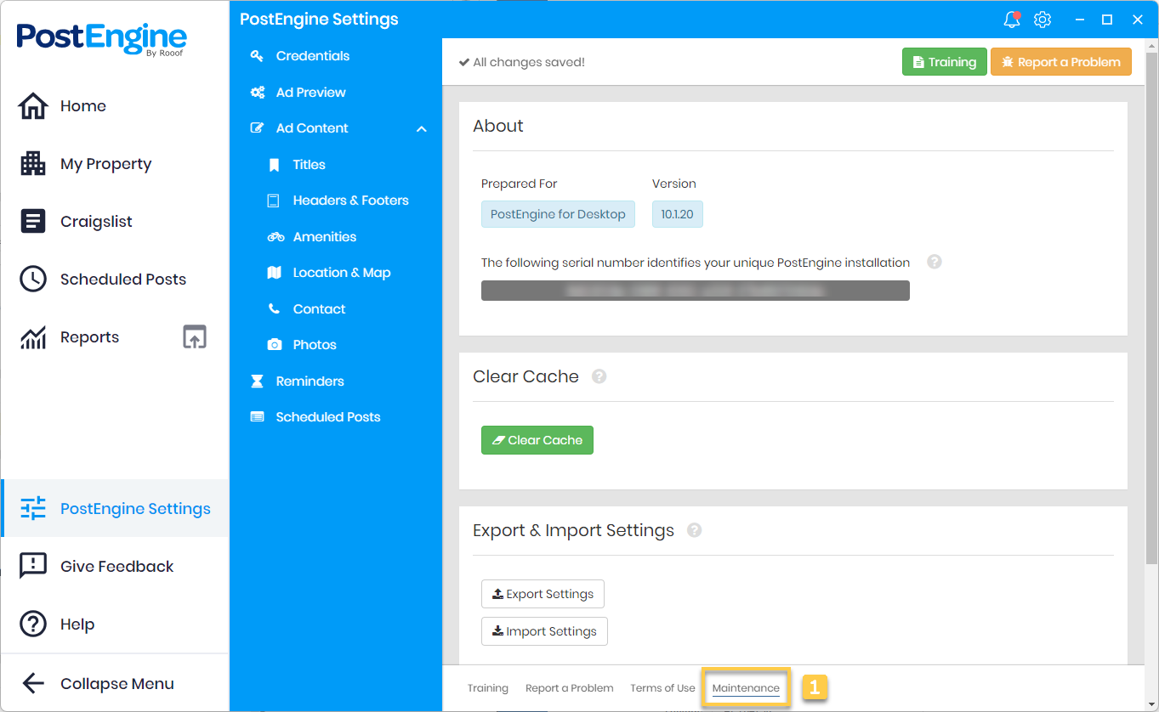Collapse the menu using the arrow
The width and height of the screenshot is (1159, 712).
[33, 683]
